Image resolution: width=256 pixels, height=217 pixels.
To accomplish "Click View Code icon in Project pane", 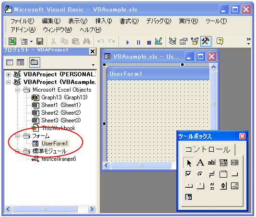I will pyautogui.click(x=10, y=62).
